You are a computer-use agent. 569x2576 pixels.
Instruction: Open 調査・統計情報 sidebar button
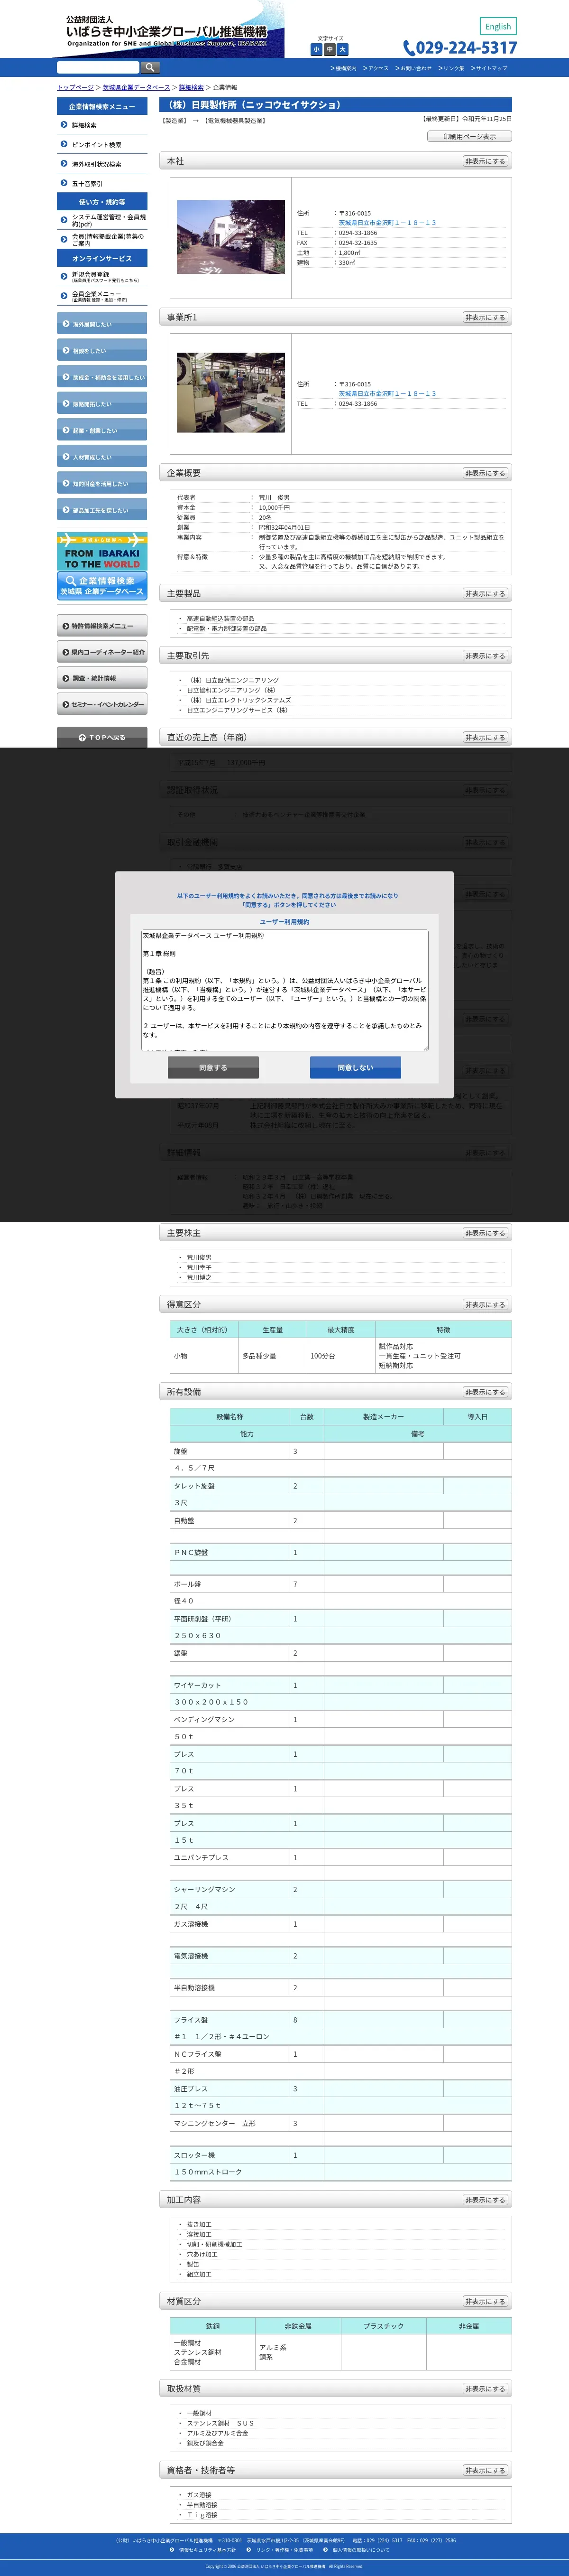click(x=102, y=678)
